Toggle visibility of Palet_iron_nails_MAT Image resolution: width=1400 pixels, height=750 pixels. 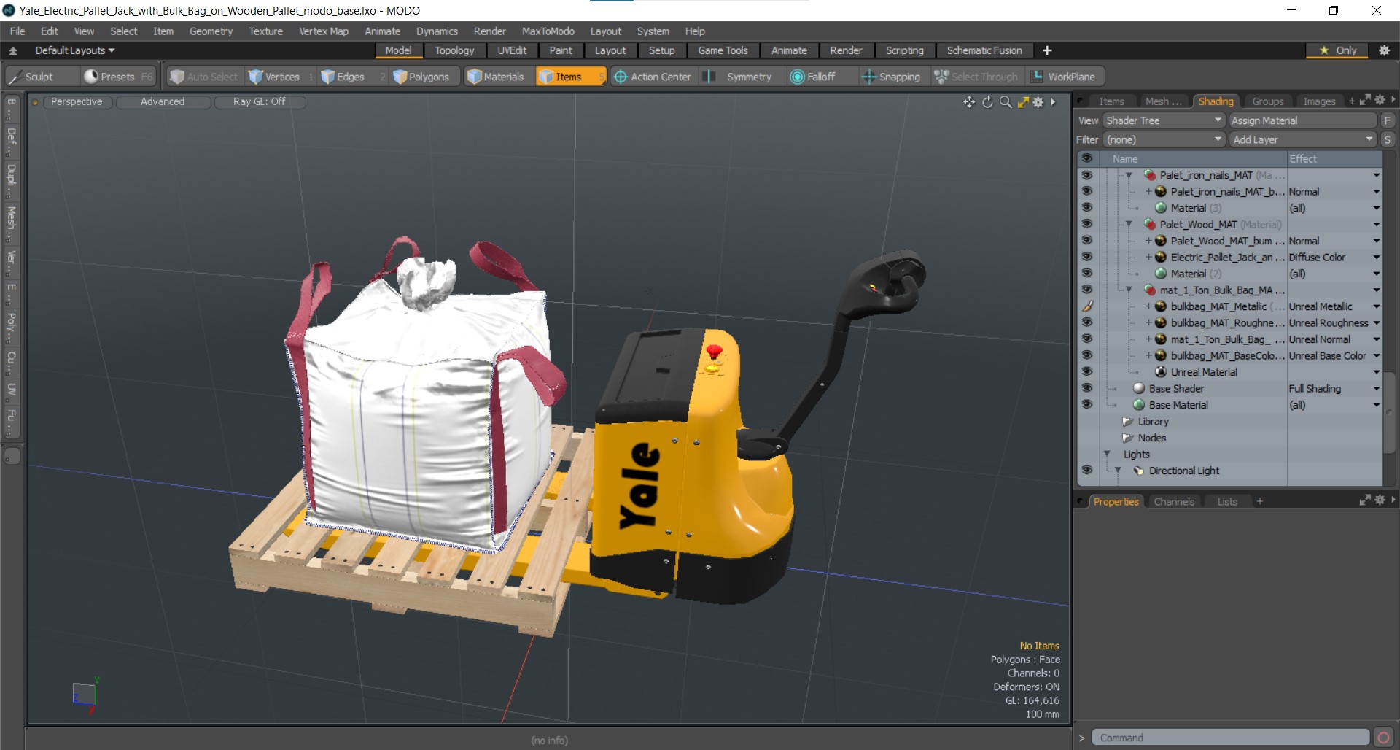point(1086,175)
